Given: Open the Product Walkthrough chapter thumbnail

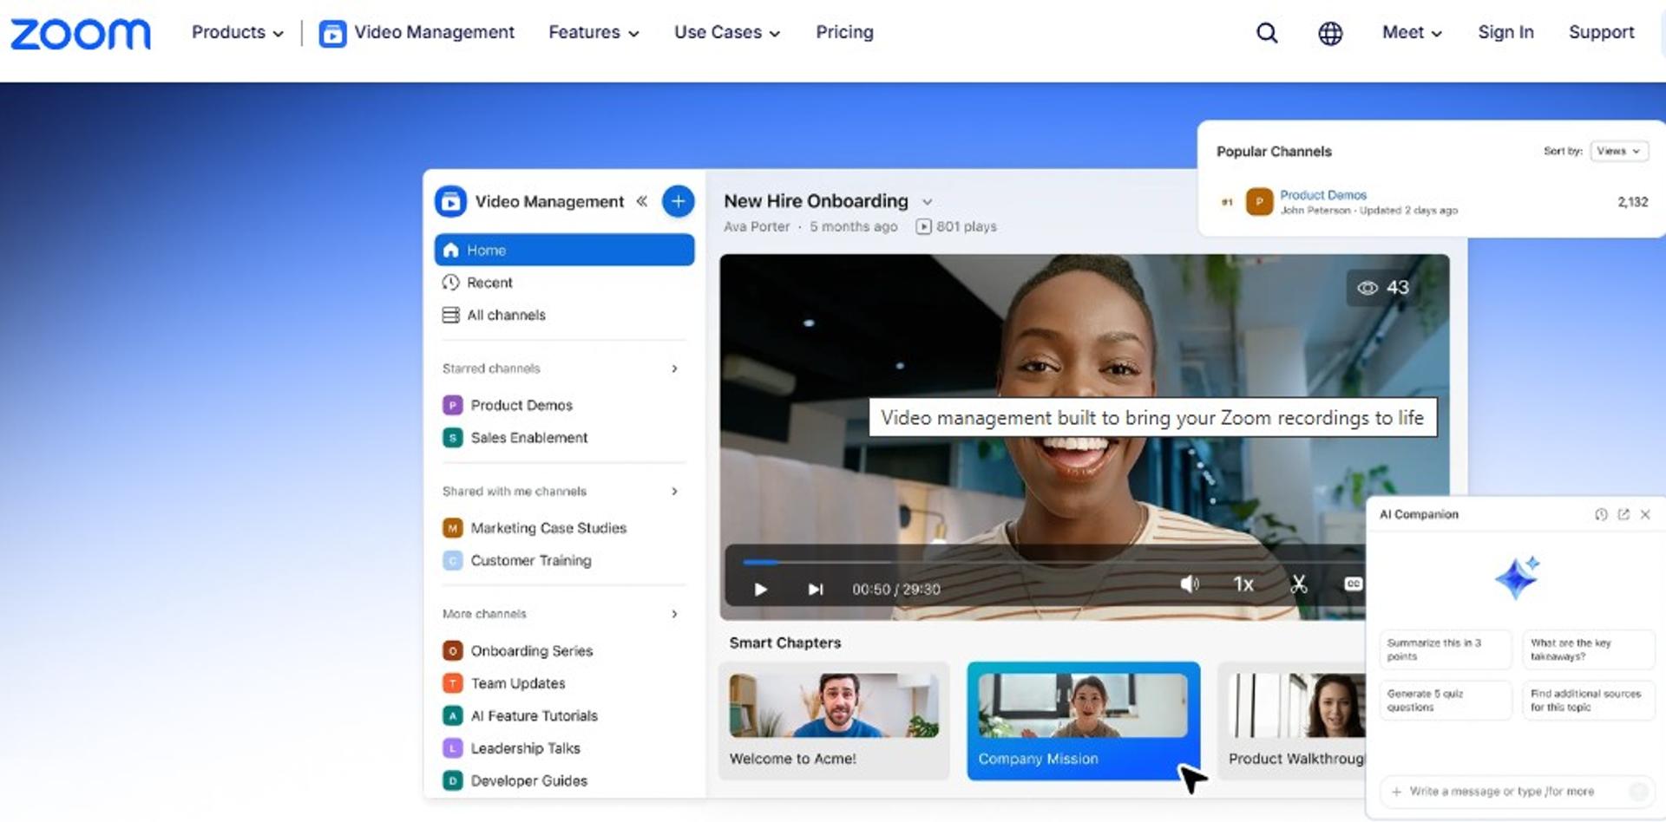Looking at the screenshot, I should coord(1296,705).
